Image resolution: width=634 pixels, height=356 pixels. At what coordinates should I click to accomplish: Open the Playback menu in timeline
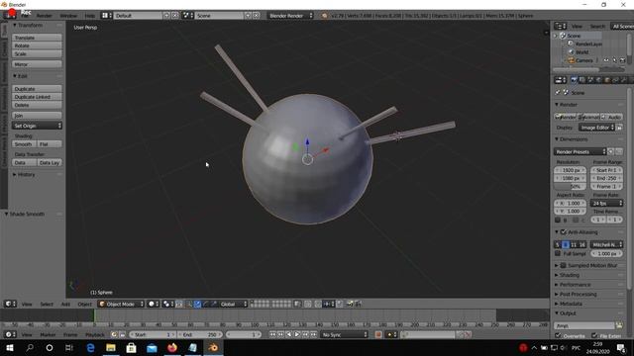(x=95, y=334)
